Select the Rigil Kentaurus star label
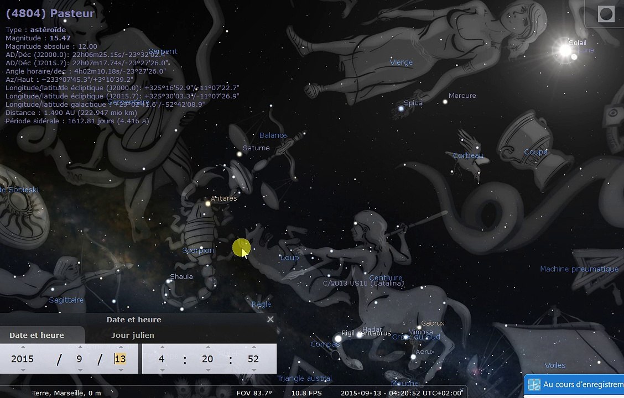Image resolution: width=624 pixels, height=398 pixels. click(x=366, y=333)
